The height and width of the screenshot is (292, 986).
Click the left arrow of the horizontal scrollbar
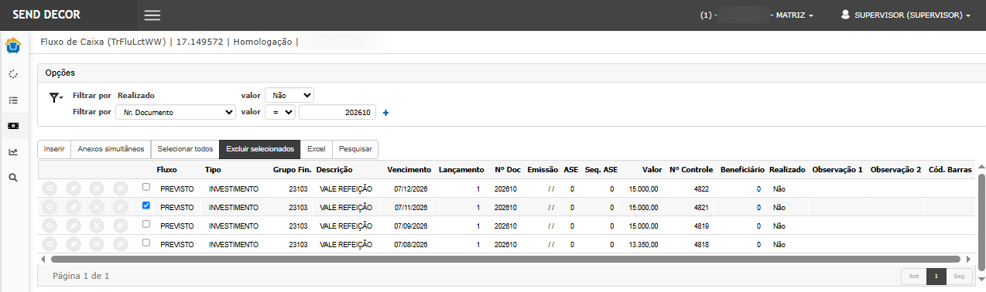tap(43, 260)
